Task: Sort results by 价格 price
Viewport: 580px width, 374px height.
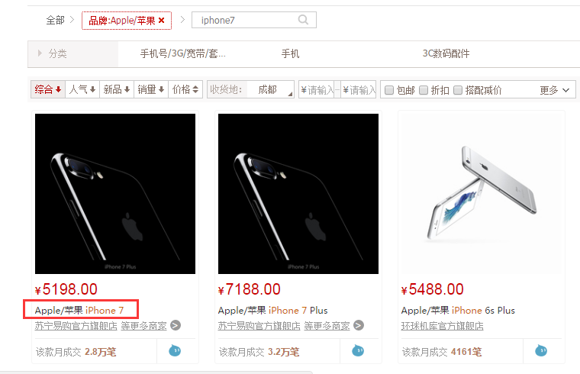Action: pos(185,89)
